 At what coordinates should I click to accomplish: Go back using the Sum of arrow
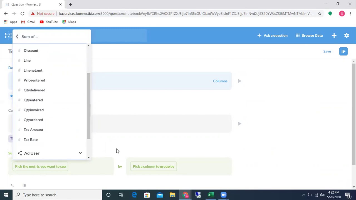pyautogui.click(x=17, y=36)
